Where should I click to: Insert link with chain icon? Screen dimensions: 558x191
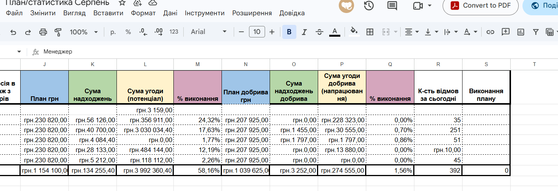pyautogui.click(x=490, y=32)
